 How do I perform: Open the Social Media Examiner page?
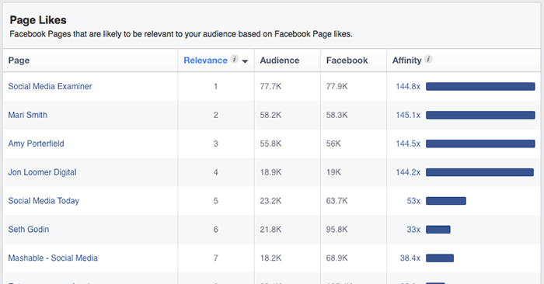point(50,86)
